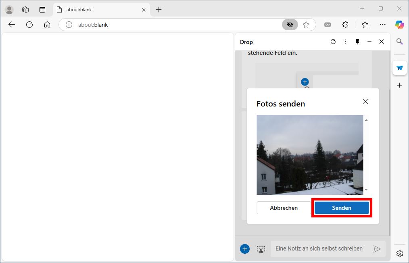The image size is (409, 263).
Task: Star this page as a favorite
Action: click(x=306, y=25)
